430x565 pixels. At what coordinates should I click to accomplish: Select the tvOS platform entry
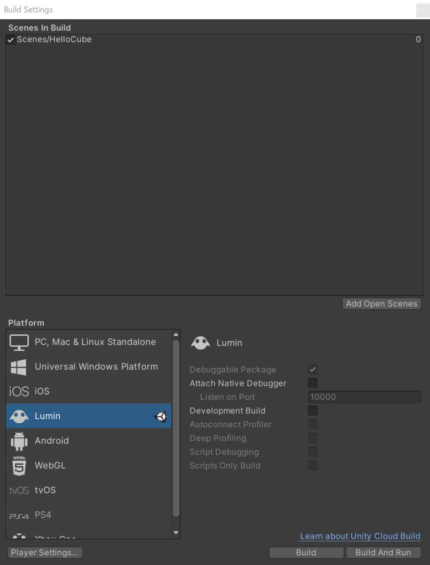point(89,490)
